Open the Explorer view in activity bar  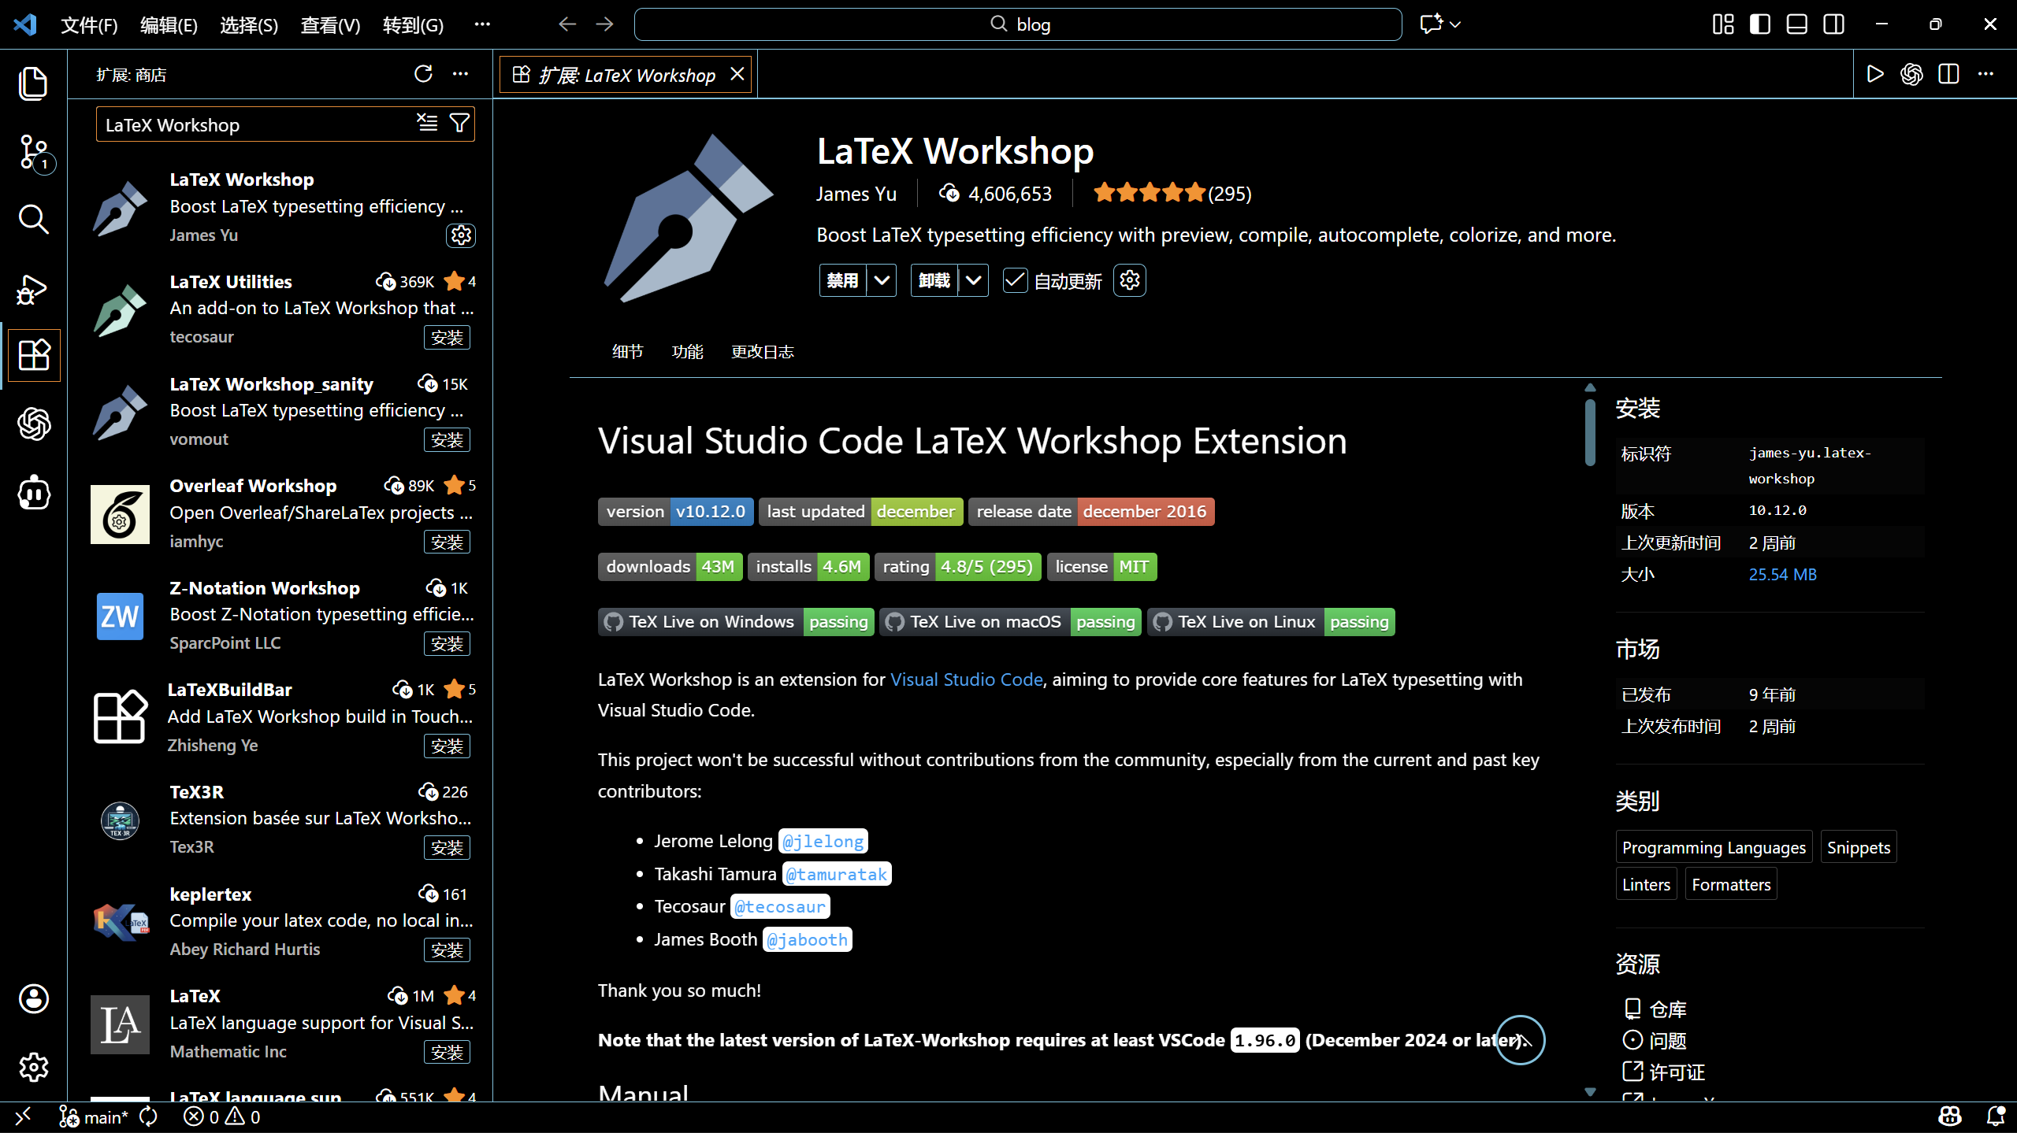coord(33,83)
